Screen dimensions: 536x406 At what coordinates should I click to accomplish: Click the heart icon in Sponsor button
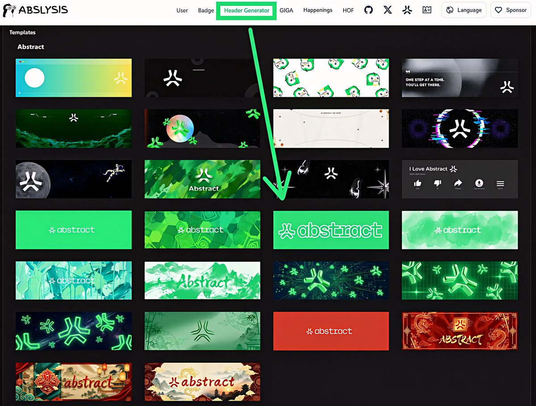(498, 10)
